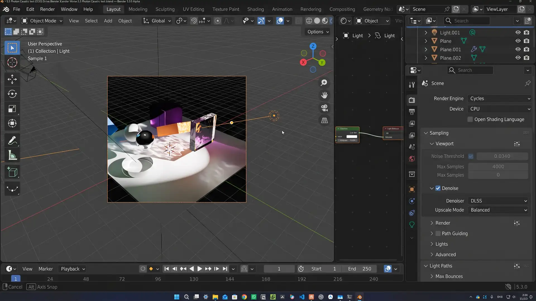Switch to the UV Editing workspace tab
536x301 pixels.
(193, 9)
